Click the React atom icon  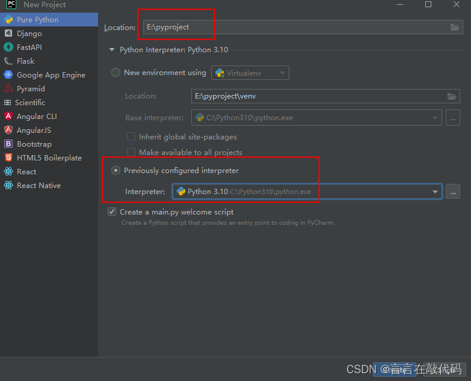click(x=8, y=171)
